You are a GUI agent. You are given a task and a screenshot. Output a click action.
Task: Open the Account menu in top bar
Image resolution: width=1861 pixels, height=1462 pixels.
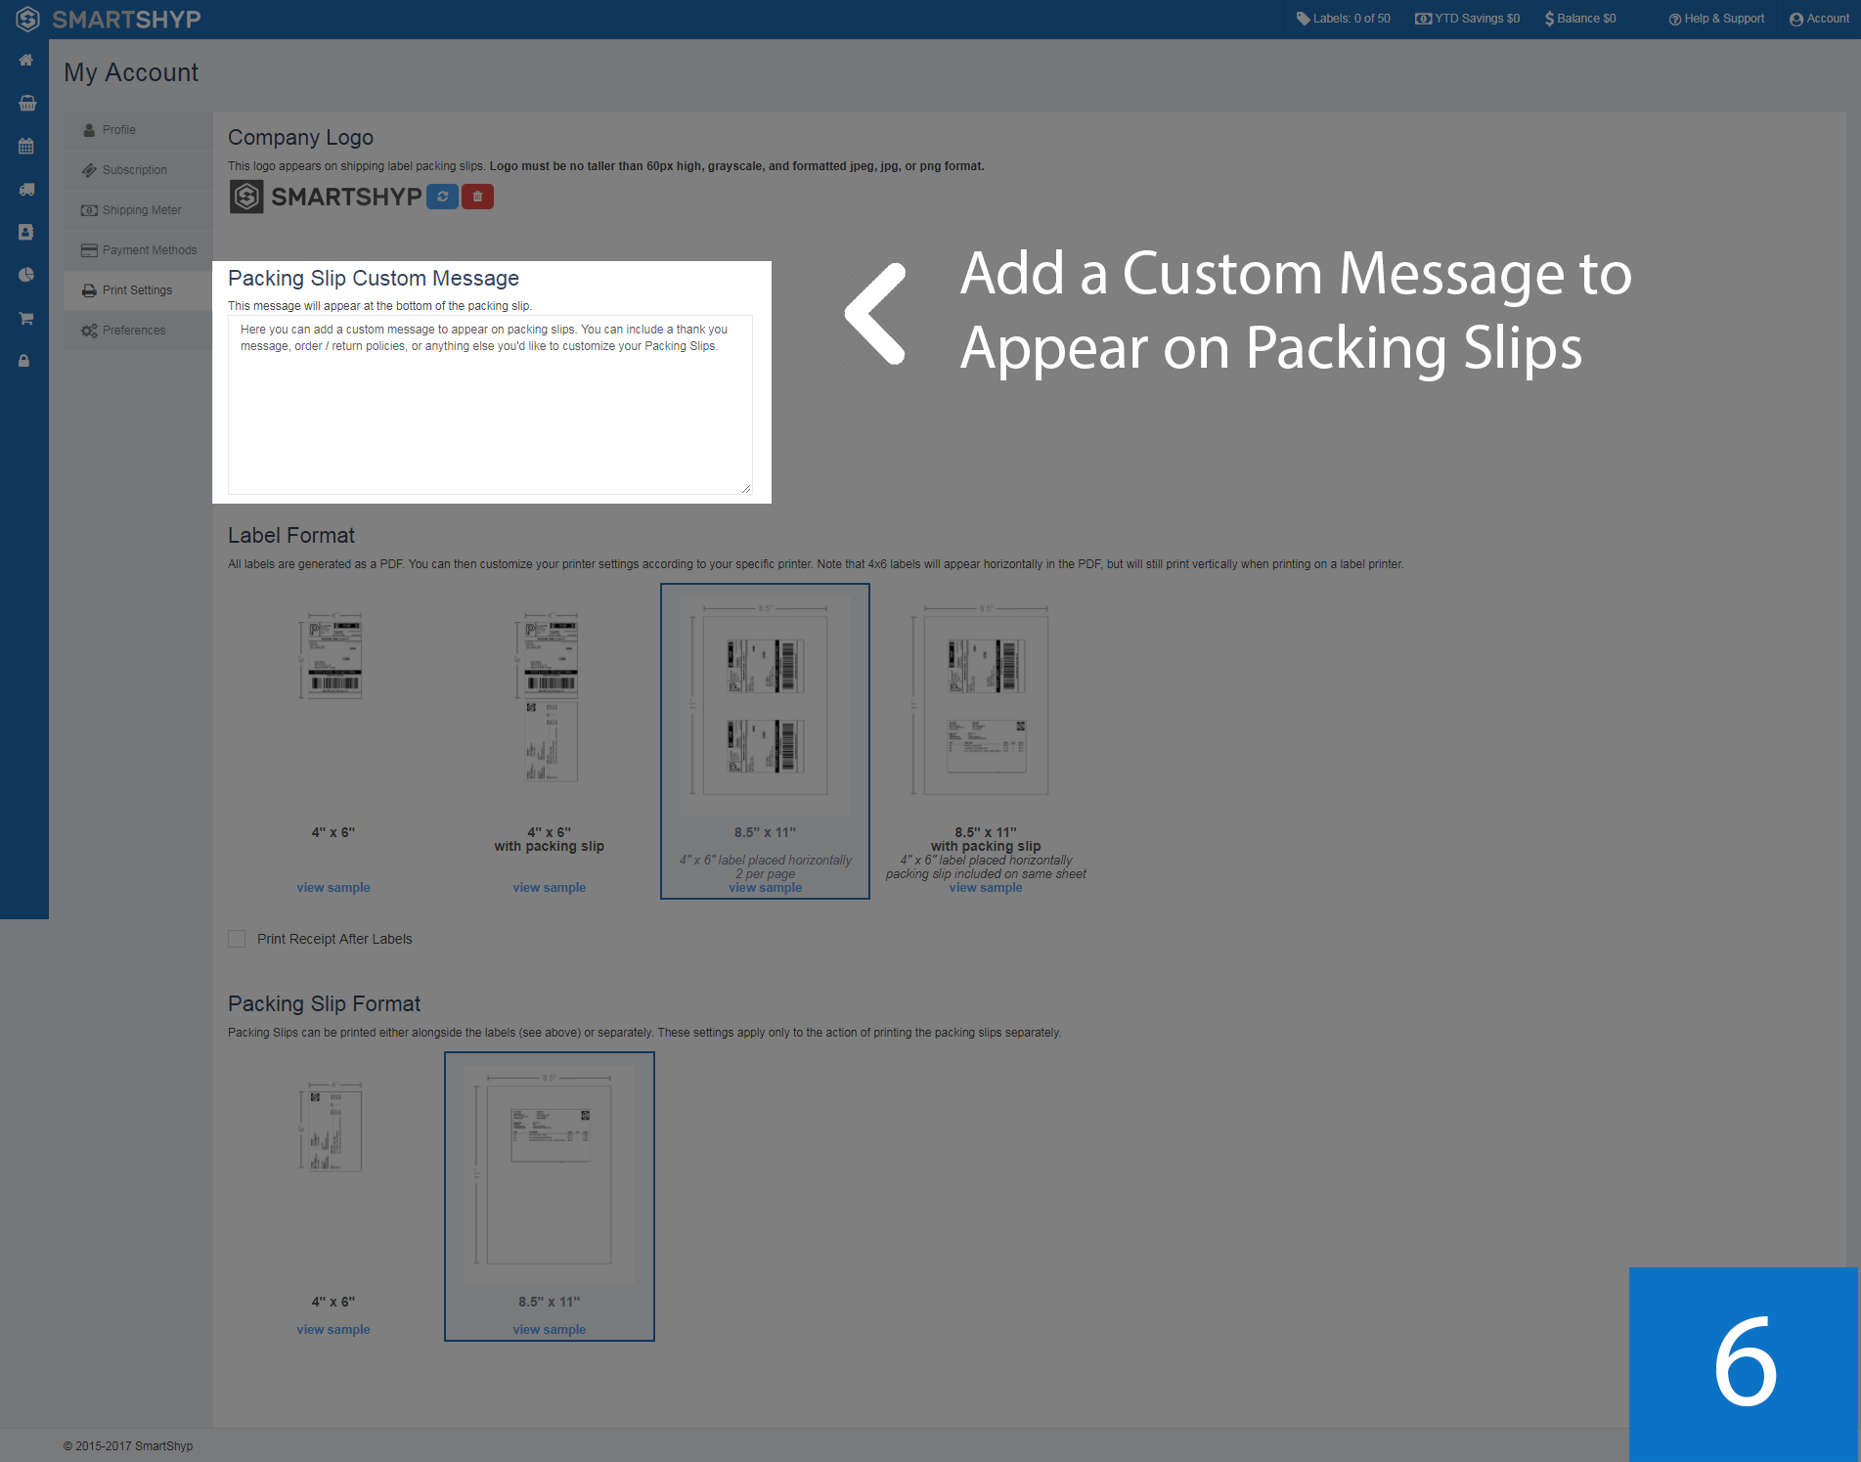coord(1819,19)
